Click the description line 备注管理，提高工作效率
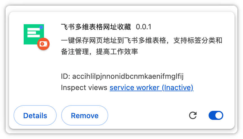Screen dimensions: 243x139 click(99, 52)
